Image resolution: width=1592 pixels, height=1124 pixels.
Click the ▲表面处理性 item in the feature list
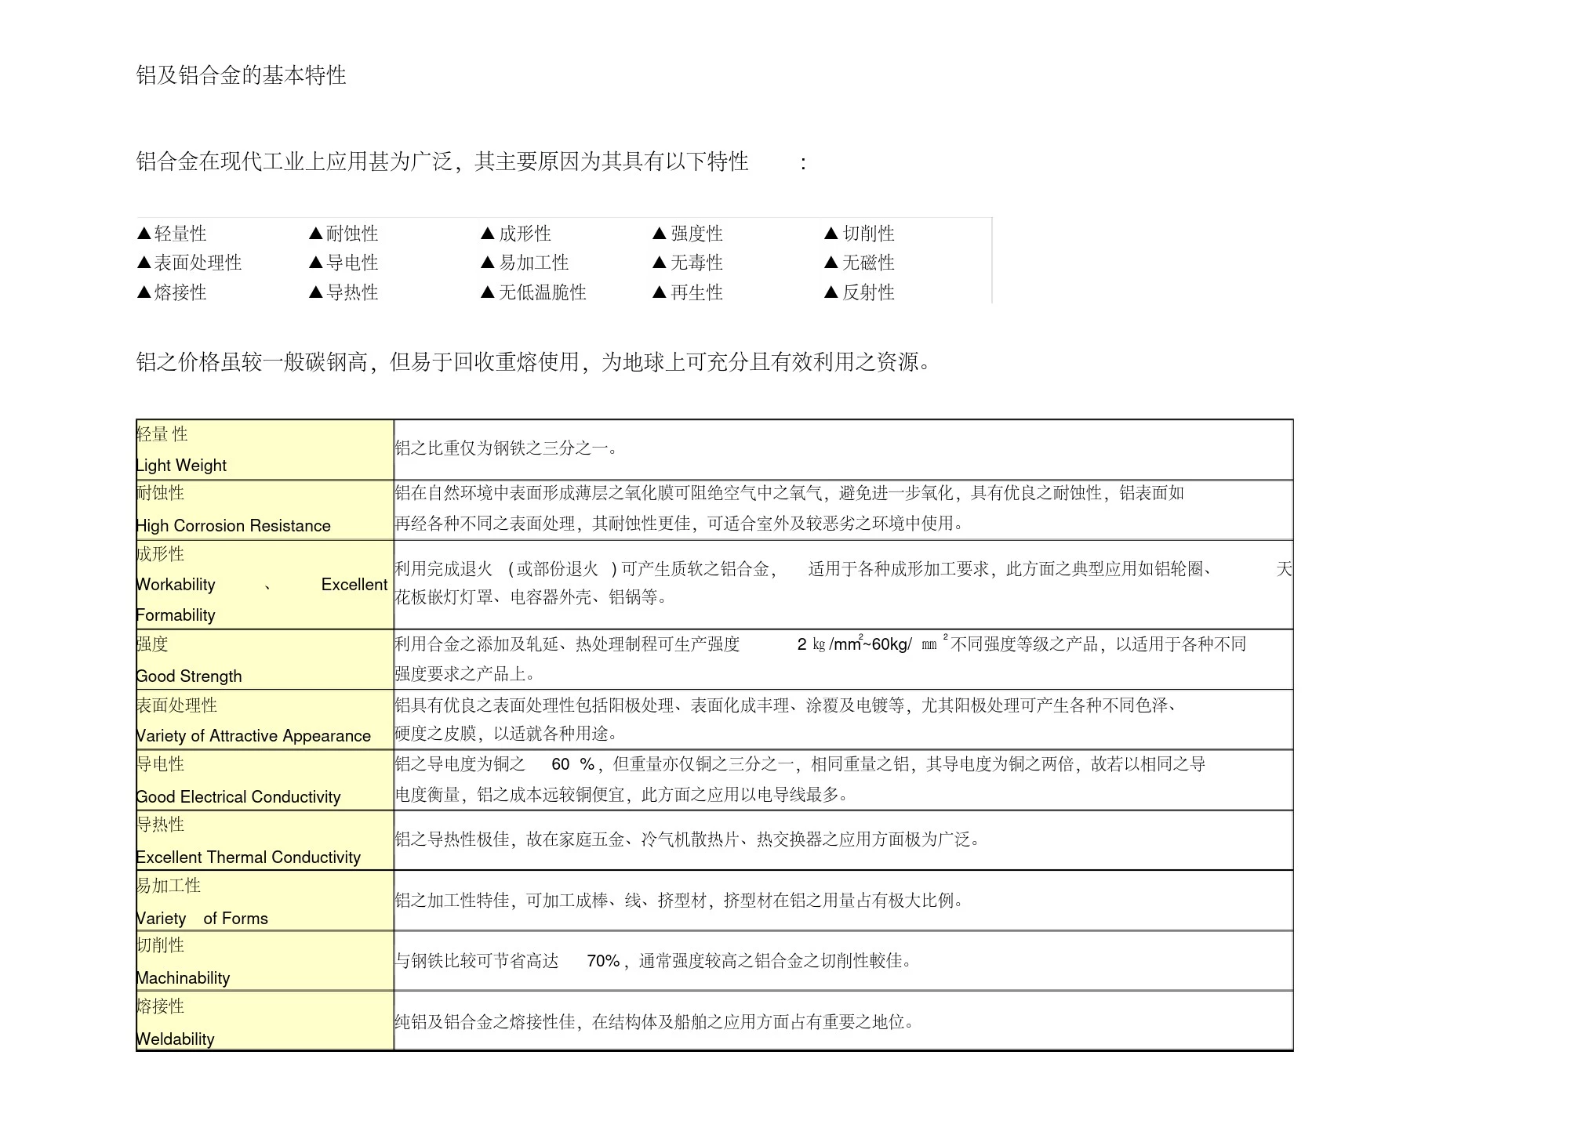click(189, 263)
